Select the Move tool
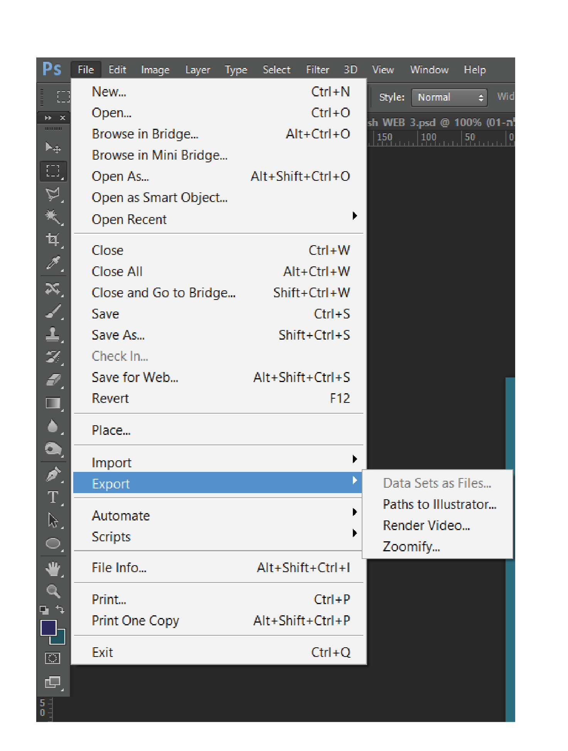The height and width of the screenshot is (751, 568). 52,148
